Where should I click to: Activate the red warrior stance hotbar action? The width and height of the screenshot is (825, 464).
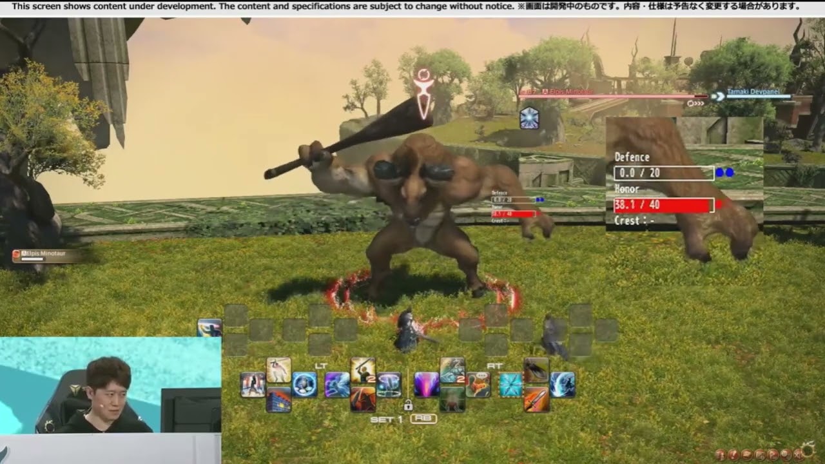(253, 385)
